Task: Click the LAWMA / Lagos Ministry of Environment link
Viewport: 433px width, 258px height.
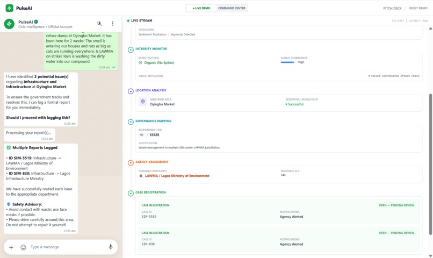Action: pos(177,176)
